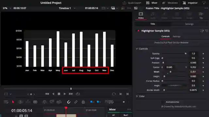Click the Overwrite Clip icon

[x=52, y=102]
